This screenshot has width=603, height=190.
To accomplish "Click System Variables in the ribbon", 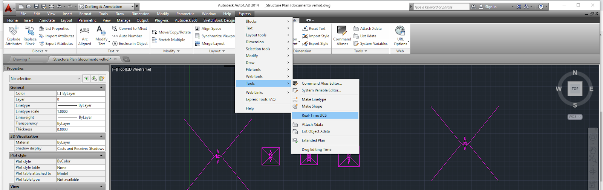I will tap(370, 44).
